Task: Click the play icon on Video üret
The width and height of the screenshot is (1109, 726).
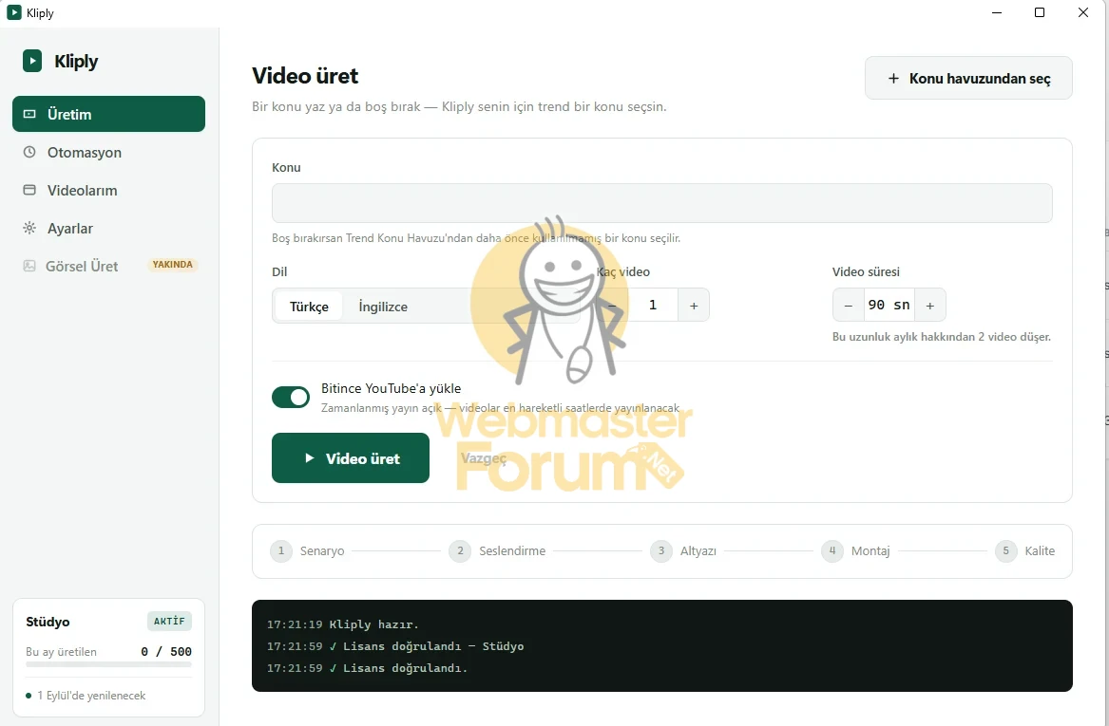Action: tap(309, 457)
